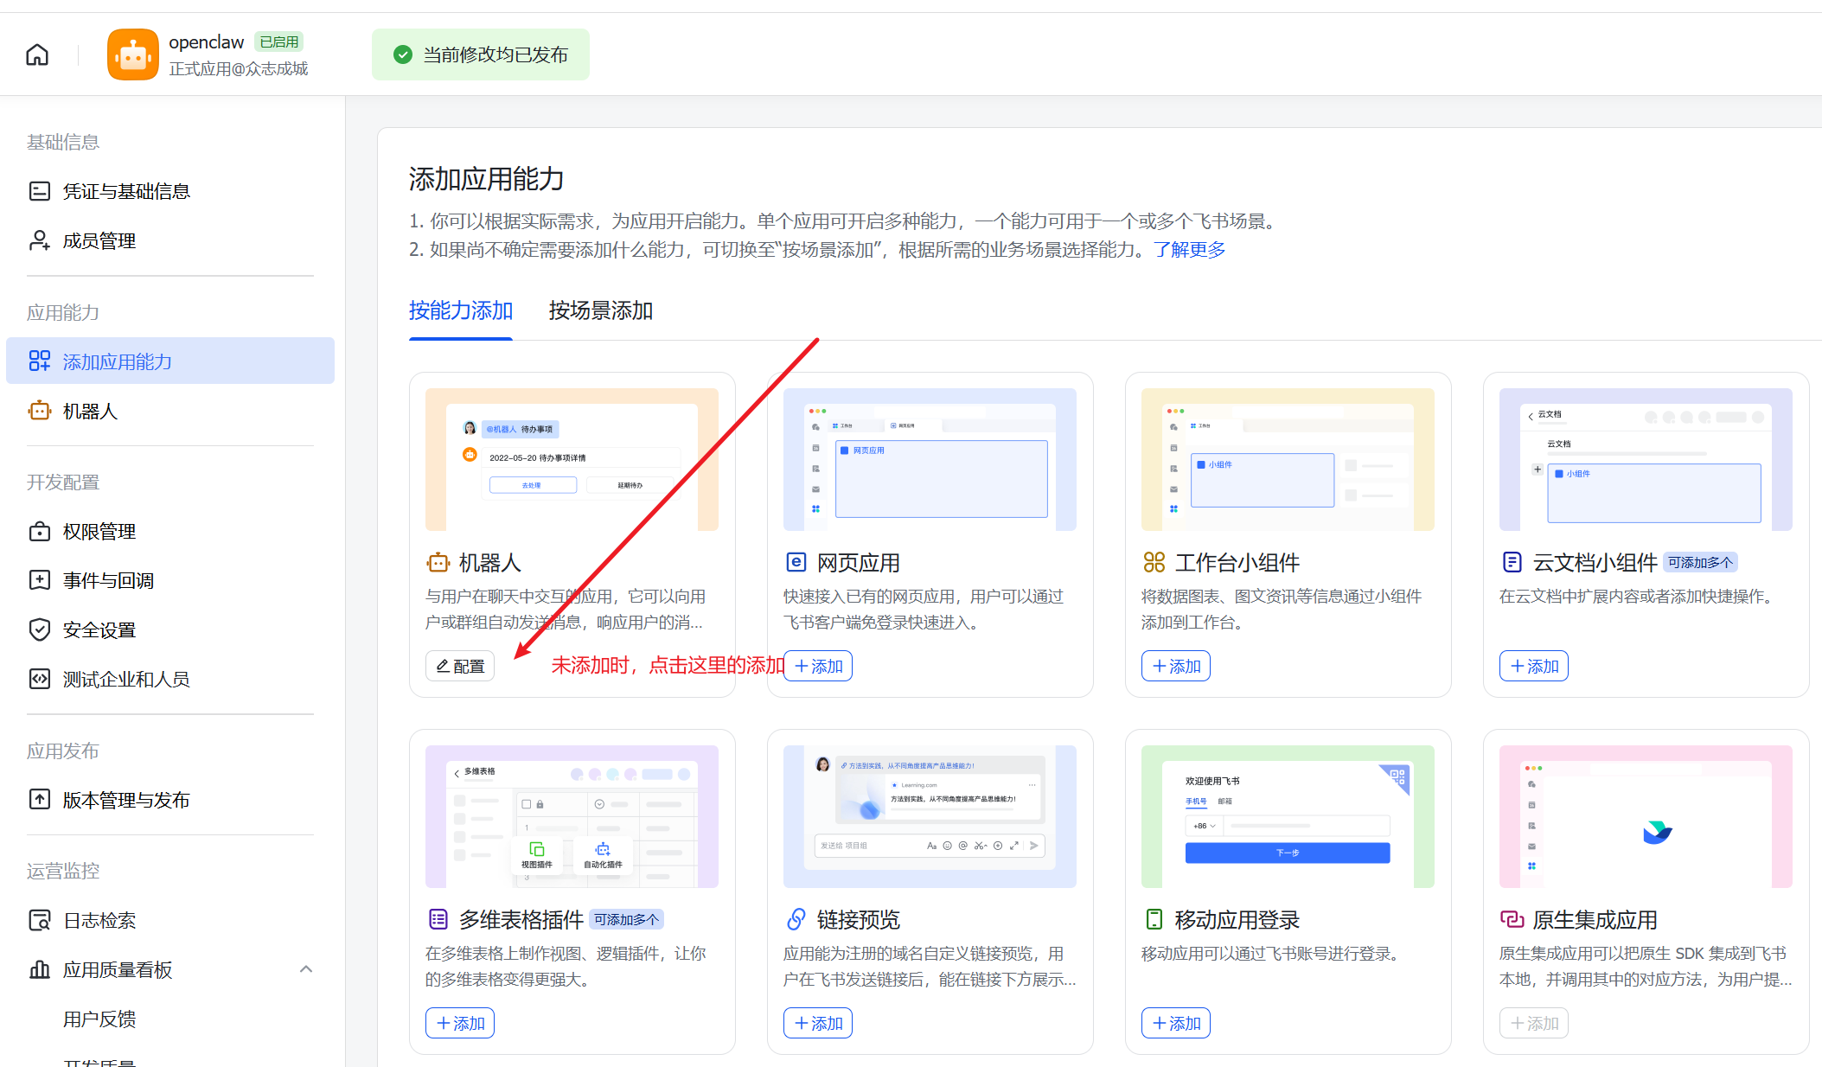This screenshot has width=1822, height=1067.
Task: Collapse the 应用质量看板 section
Action: pos(306,969)
